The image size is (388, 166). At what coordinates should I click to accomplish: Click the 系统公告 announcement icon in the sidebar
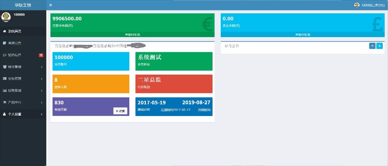tap(4, 43)
